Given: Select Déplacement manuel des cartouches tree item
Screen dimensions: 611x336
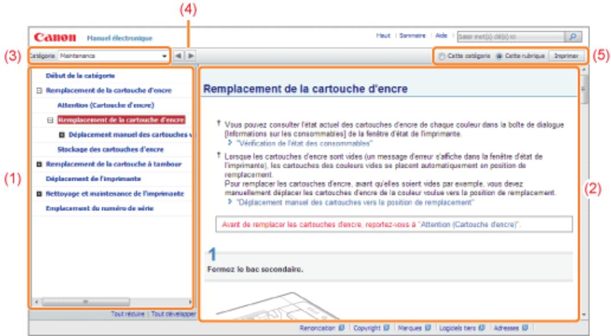Looking at the screenshot, I should tap(130, 134).
